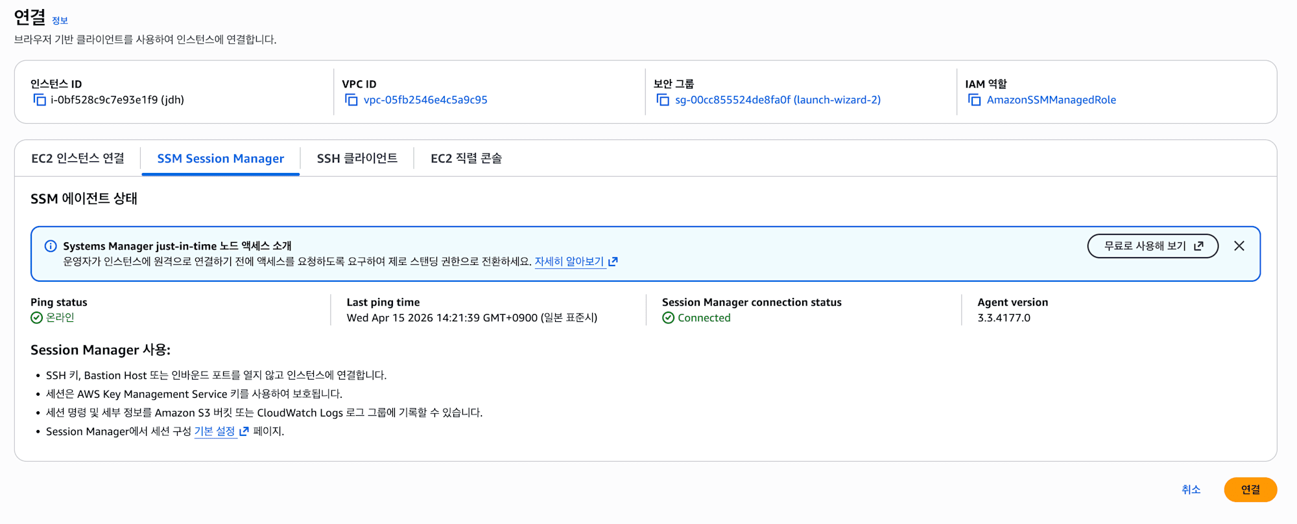Click the 정보 info link beside the title
This screenshot has width=1297, height=524.
pyautogui.click(x=60, y=21)
